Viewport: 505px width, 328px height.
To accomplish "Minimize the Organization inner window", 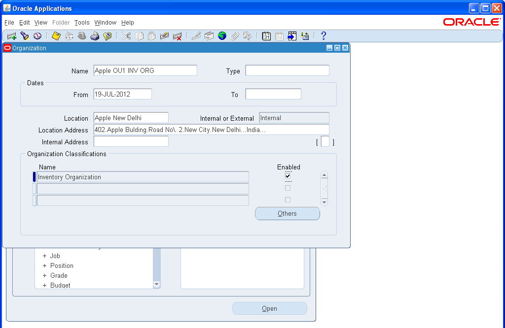I will tap(329, 48).
